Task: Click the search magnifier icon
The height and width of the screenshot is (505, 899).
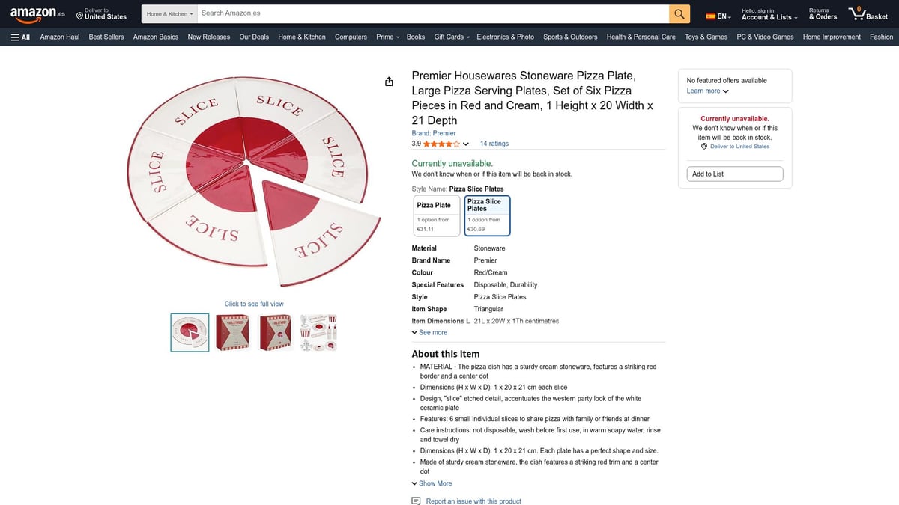Action: pyautogui.click(x=679, y=13)
